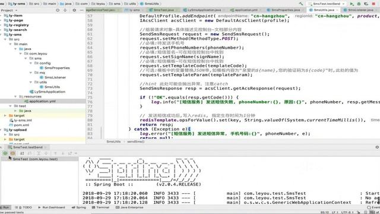This screenshot has width=380, height=214.
Task: Click the UTF-8 encoding in status bar
Action: [x=347, y=212]
